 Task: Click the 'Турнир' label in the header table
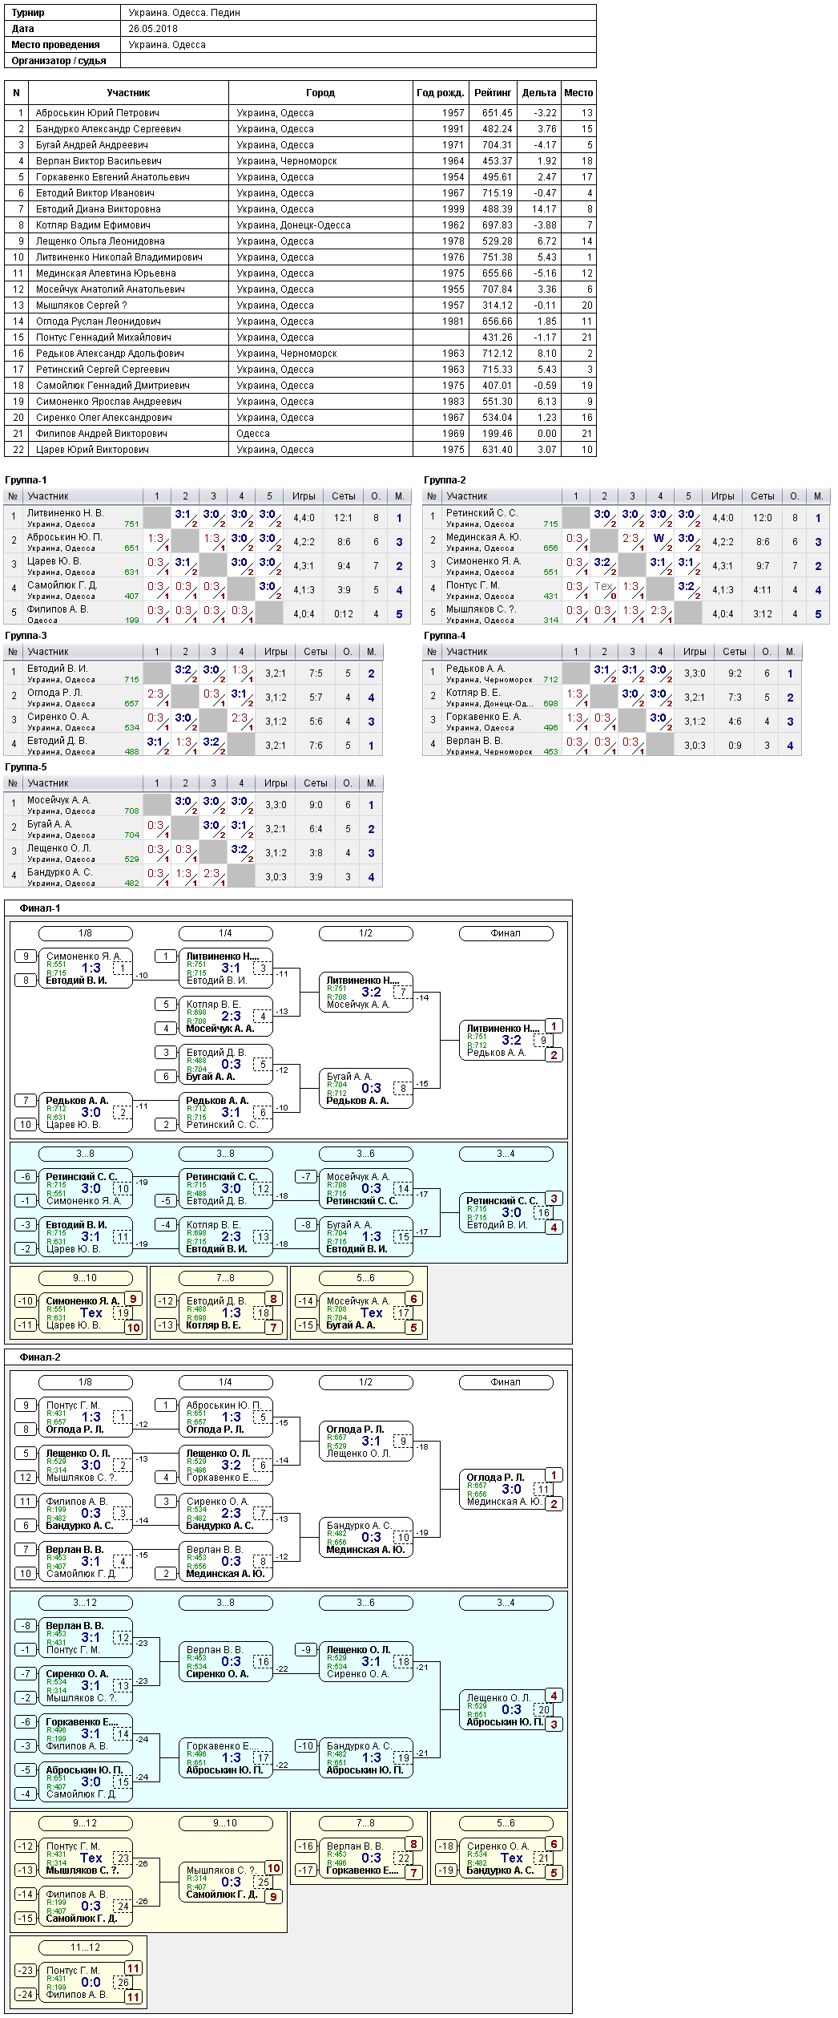[28, 13]
